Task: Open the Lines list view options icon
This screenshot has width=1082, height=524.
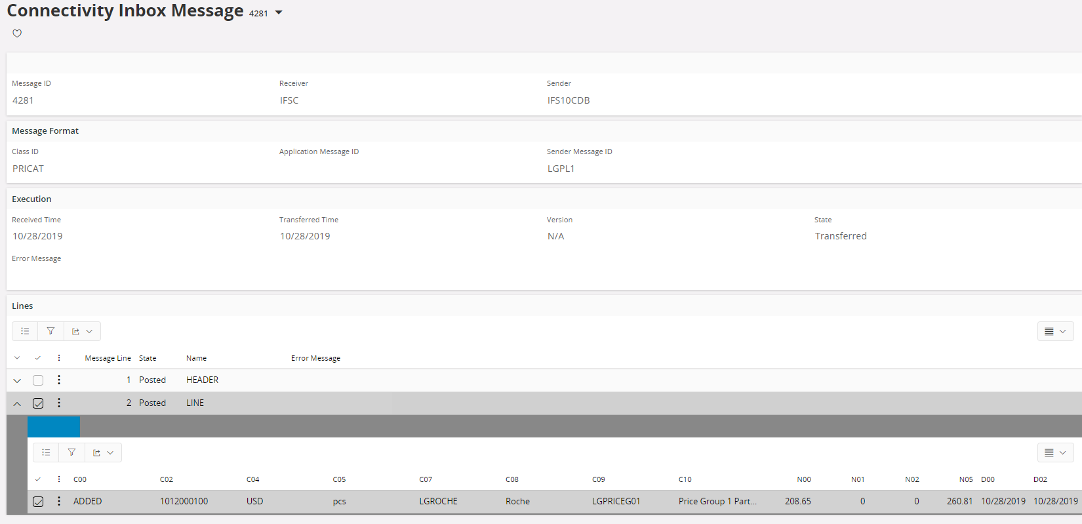Action: (x=25, y=331)
